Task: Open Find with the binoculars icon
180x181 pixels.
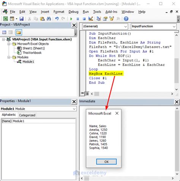Action: point(49,19)
